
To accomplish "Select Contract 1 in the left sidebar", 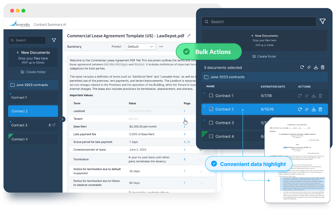I will [x=33, y=98].
